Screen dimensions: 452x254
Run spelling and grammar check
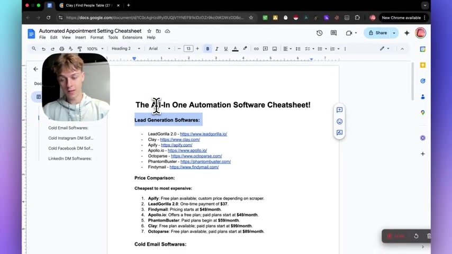(70, 49)
